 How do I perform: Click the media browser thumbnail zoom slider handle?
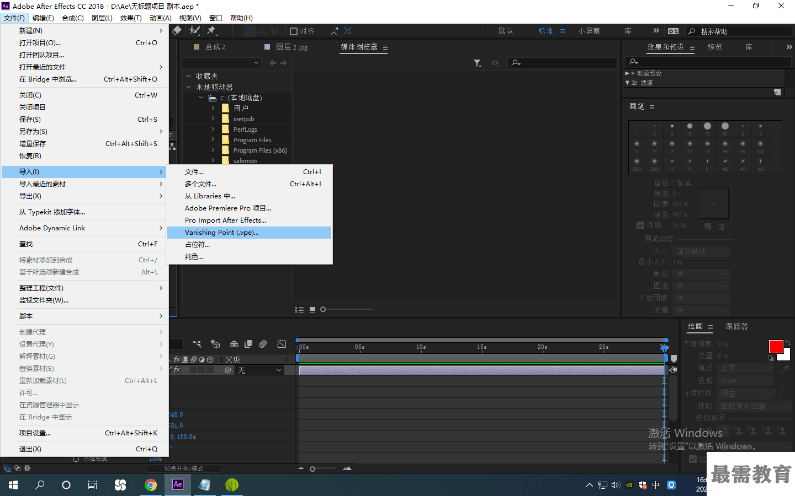[x=323, y=310]
